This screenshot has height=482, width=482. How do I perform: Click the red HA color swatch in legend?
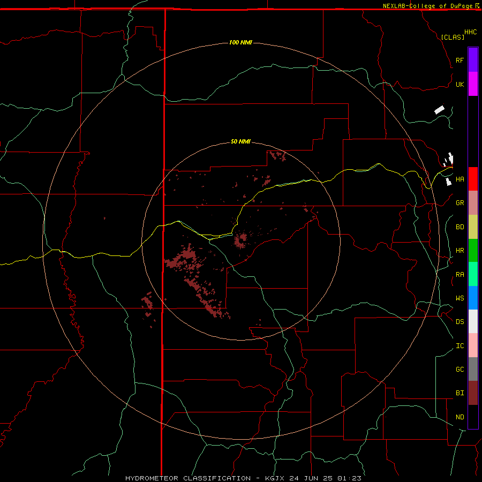[473, 179]
